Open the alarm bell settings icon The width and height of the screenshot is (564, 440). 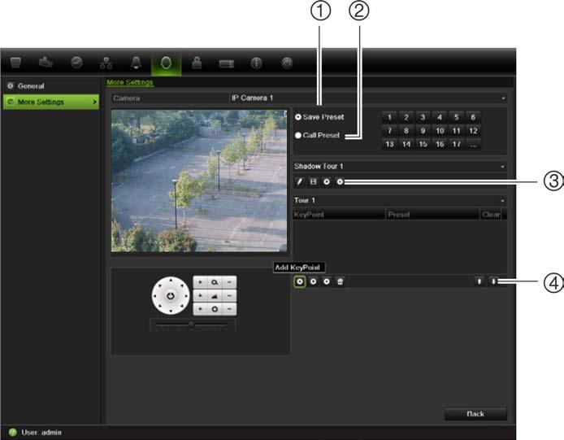136,63
